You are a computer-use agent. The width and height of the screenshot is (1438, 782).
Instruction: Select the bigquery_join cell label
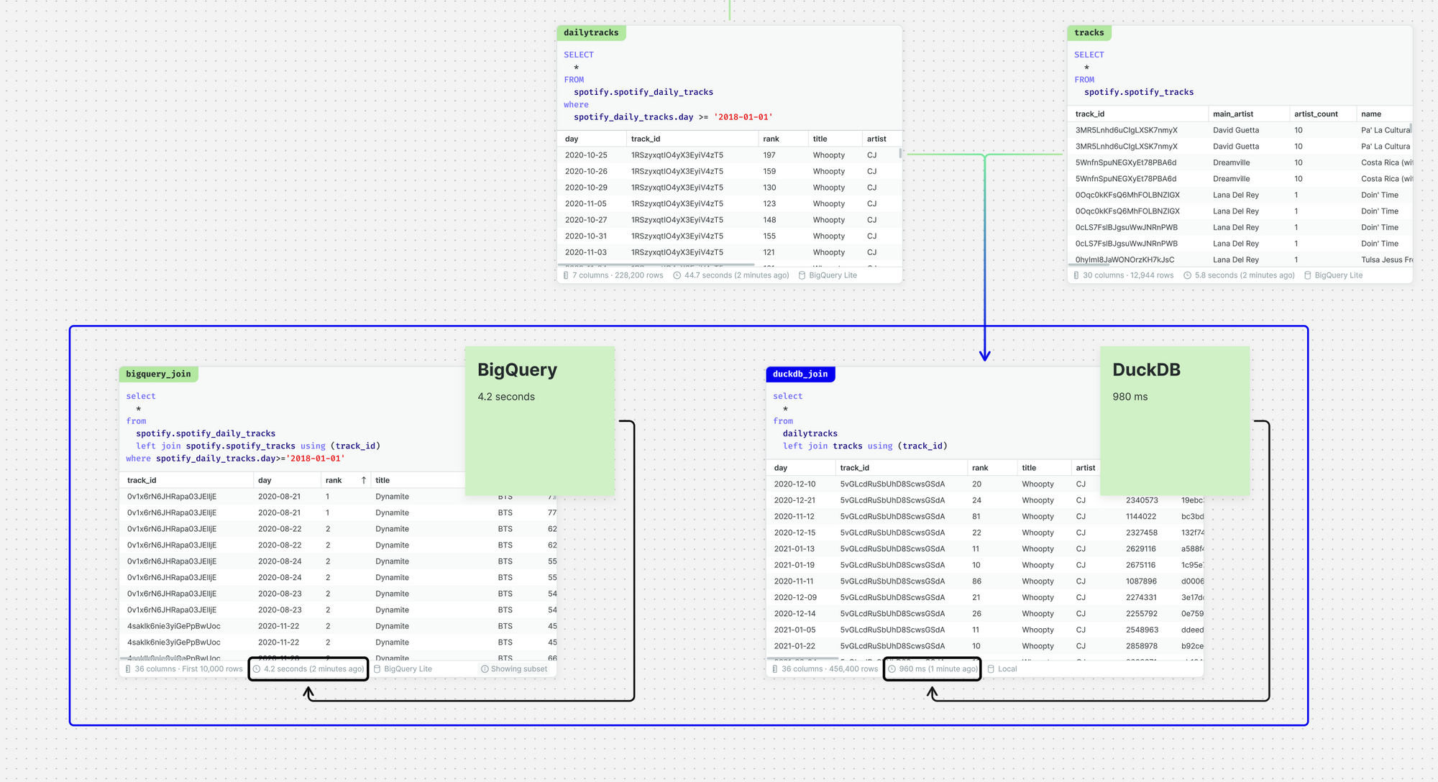[158, 374]
